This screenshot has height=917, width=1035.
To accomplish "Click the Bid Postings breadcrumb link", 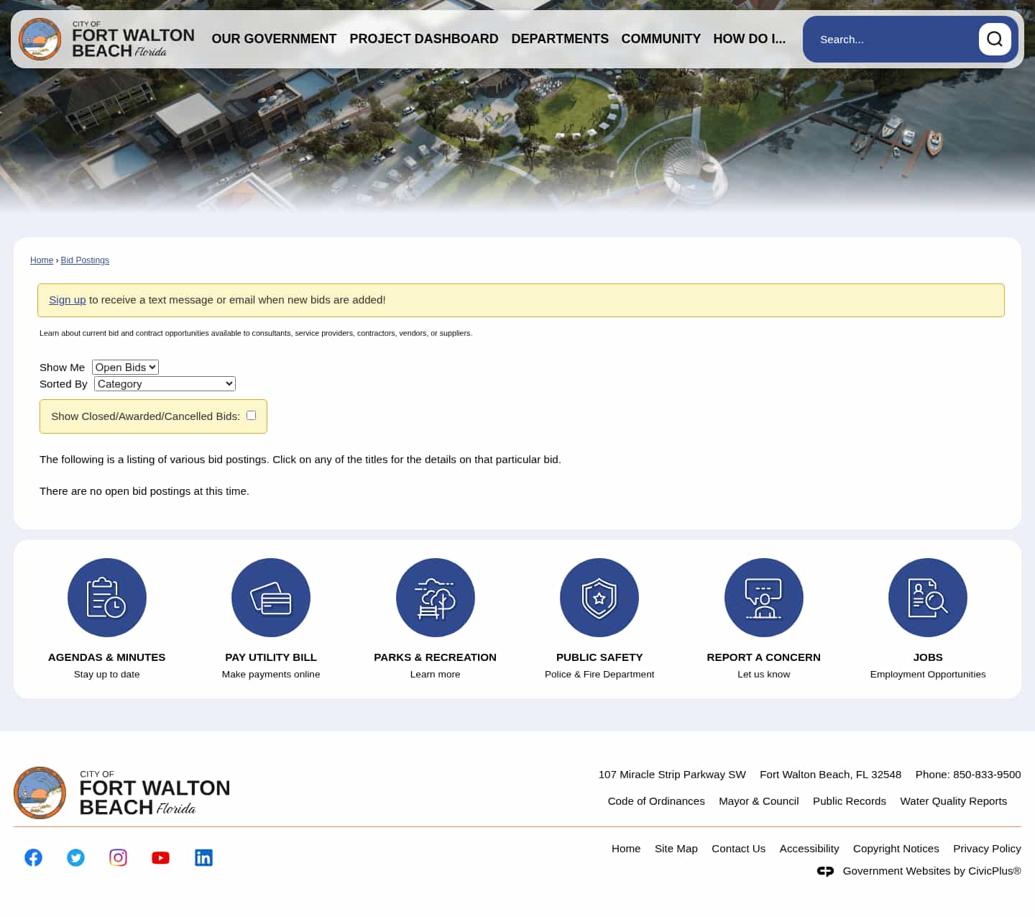I will tap(85, 260).
